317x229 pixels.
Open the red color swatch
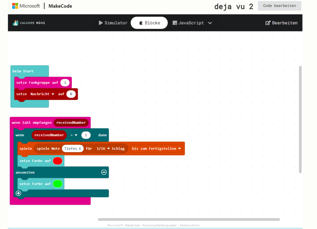(58, 161)
